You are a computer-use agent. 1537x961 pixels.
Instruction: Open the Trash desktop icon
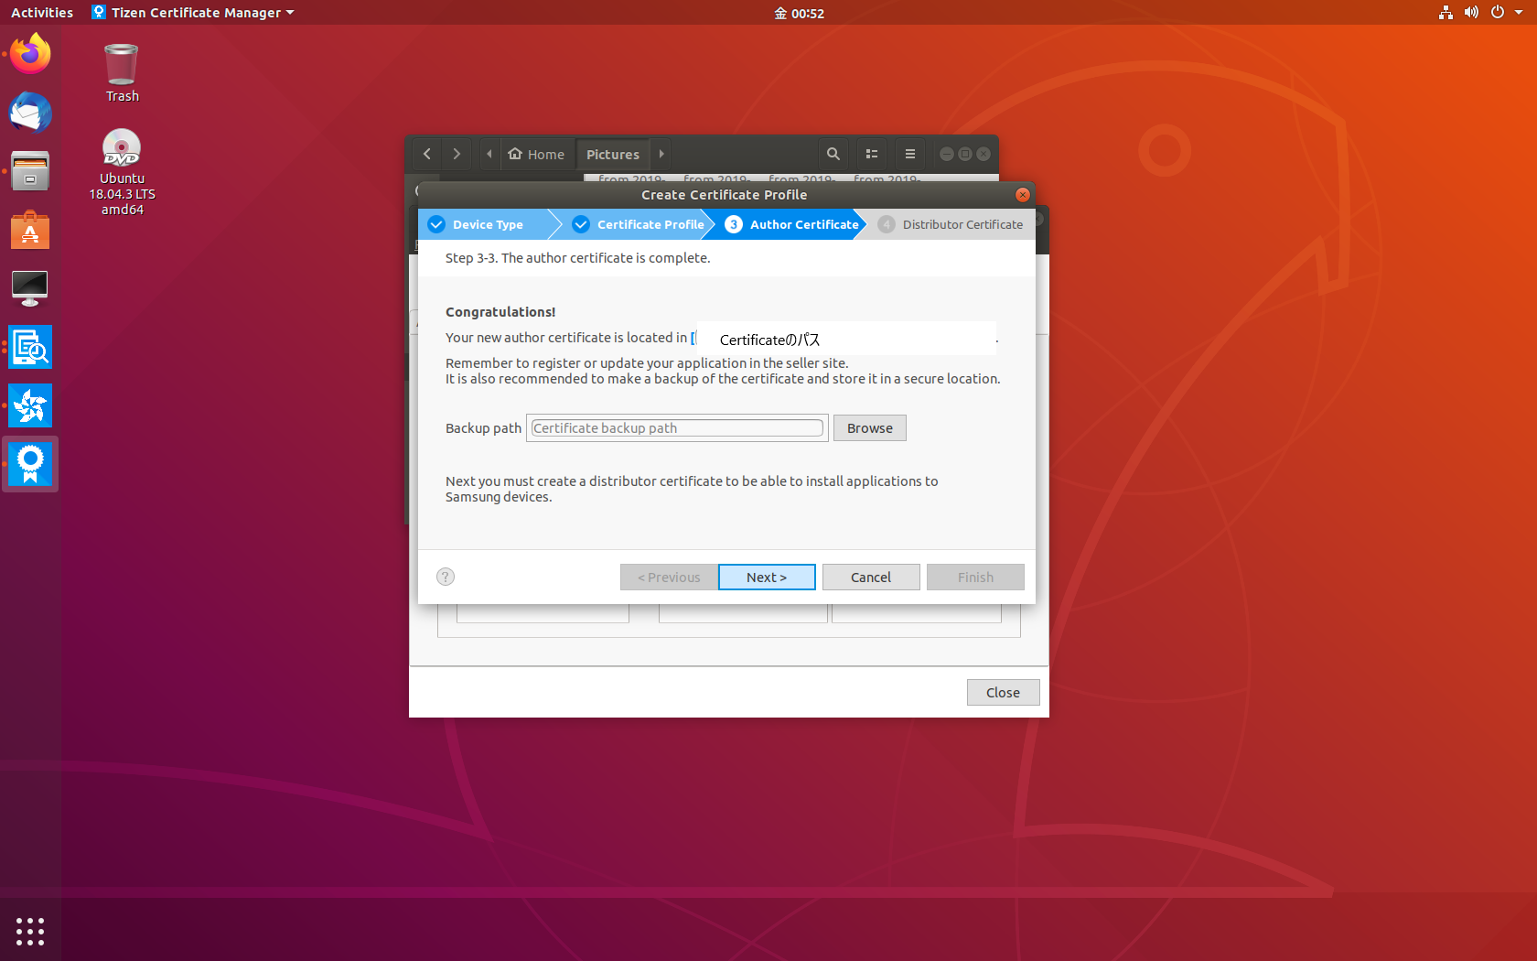(x=122, y=73)
